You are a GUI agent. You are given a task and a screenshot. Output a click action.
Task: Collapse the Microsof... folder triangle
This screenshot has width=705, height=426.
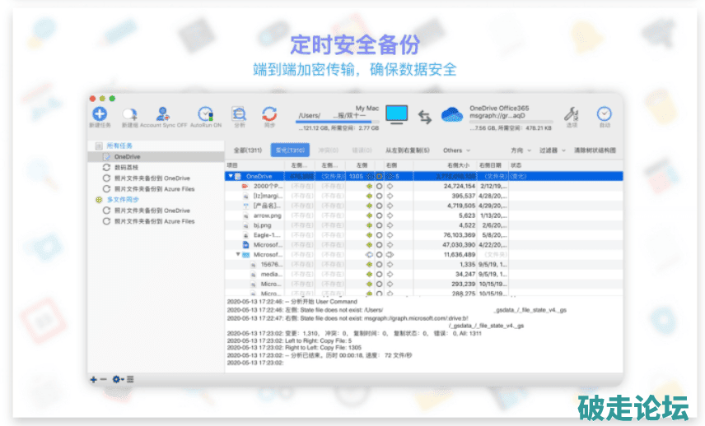(x=238, y=254)
